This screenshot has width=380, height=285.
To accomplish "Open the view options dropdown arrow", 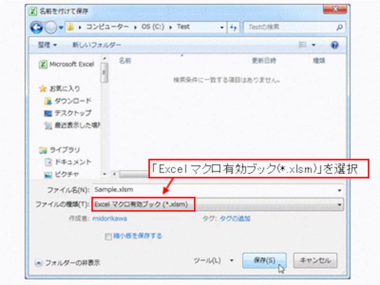I will tap(313, 45).
